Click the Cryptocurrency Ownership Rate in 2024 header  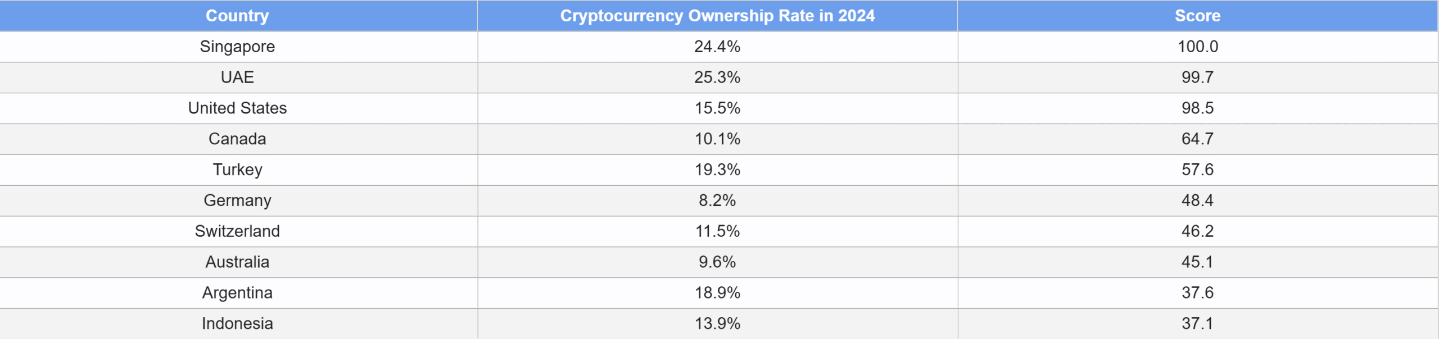pos(717,16)
